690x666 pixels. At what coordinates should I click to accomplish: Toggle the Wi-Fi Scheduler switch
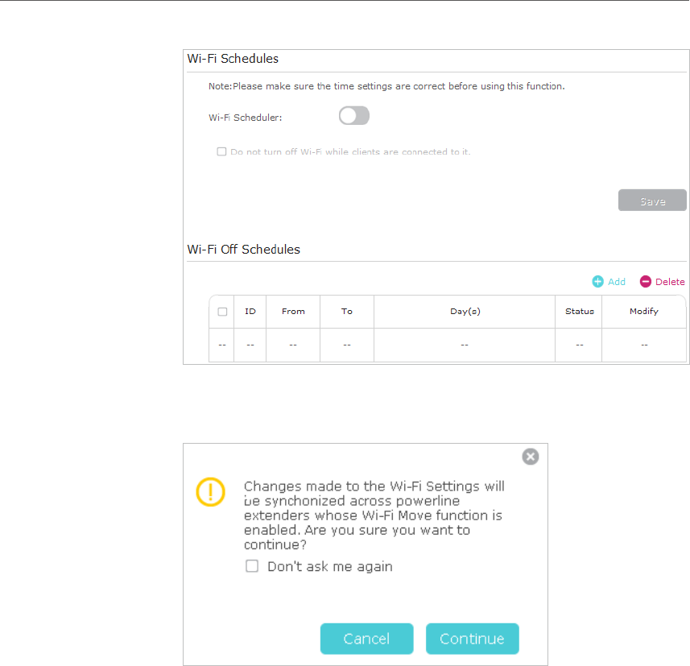pyautogui.click(x=353, y=116)
